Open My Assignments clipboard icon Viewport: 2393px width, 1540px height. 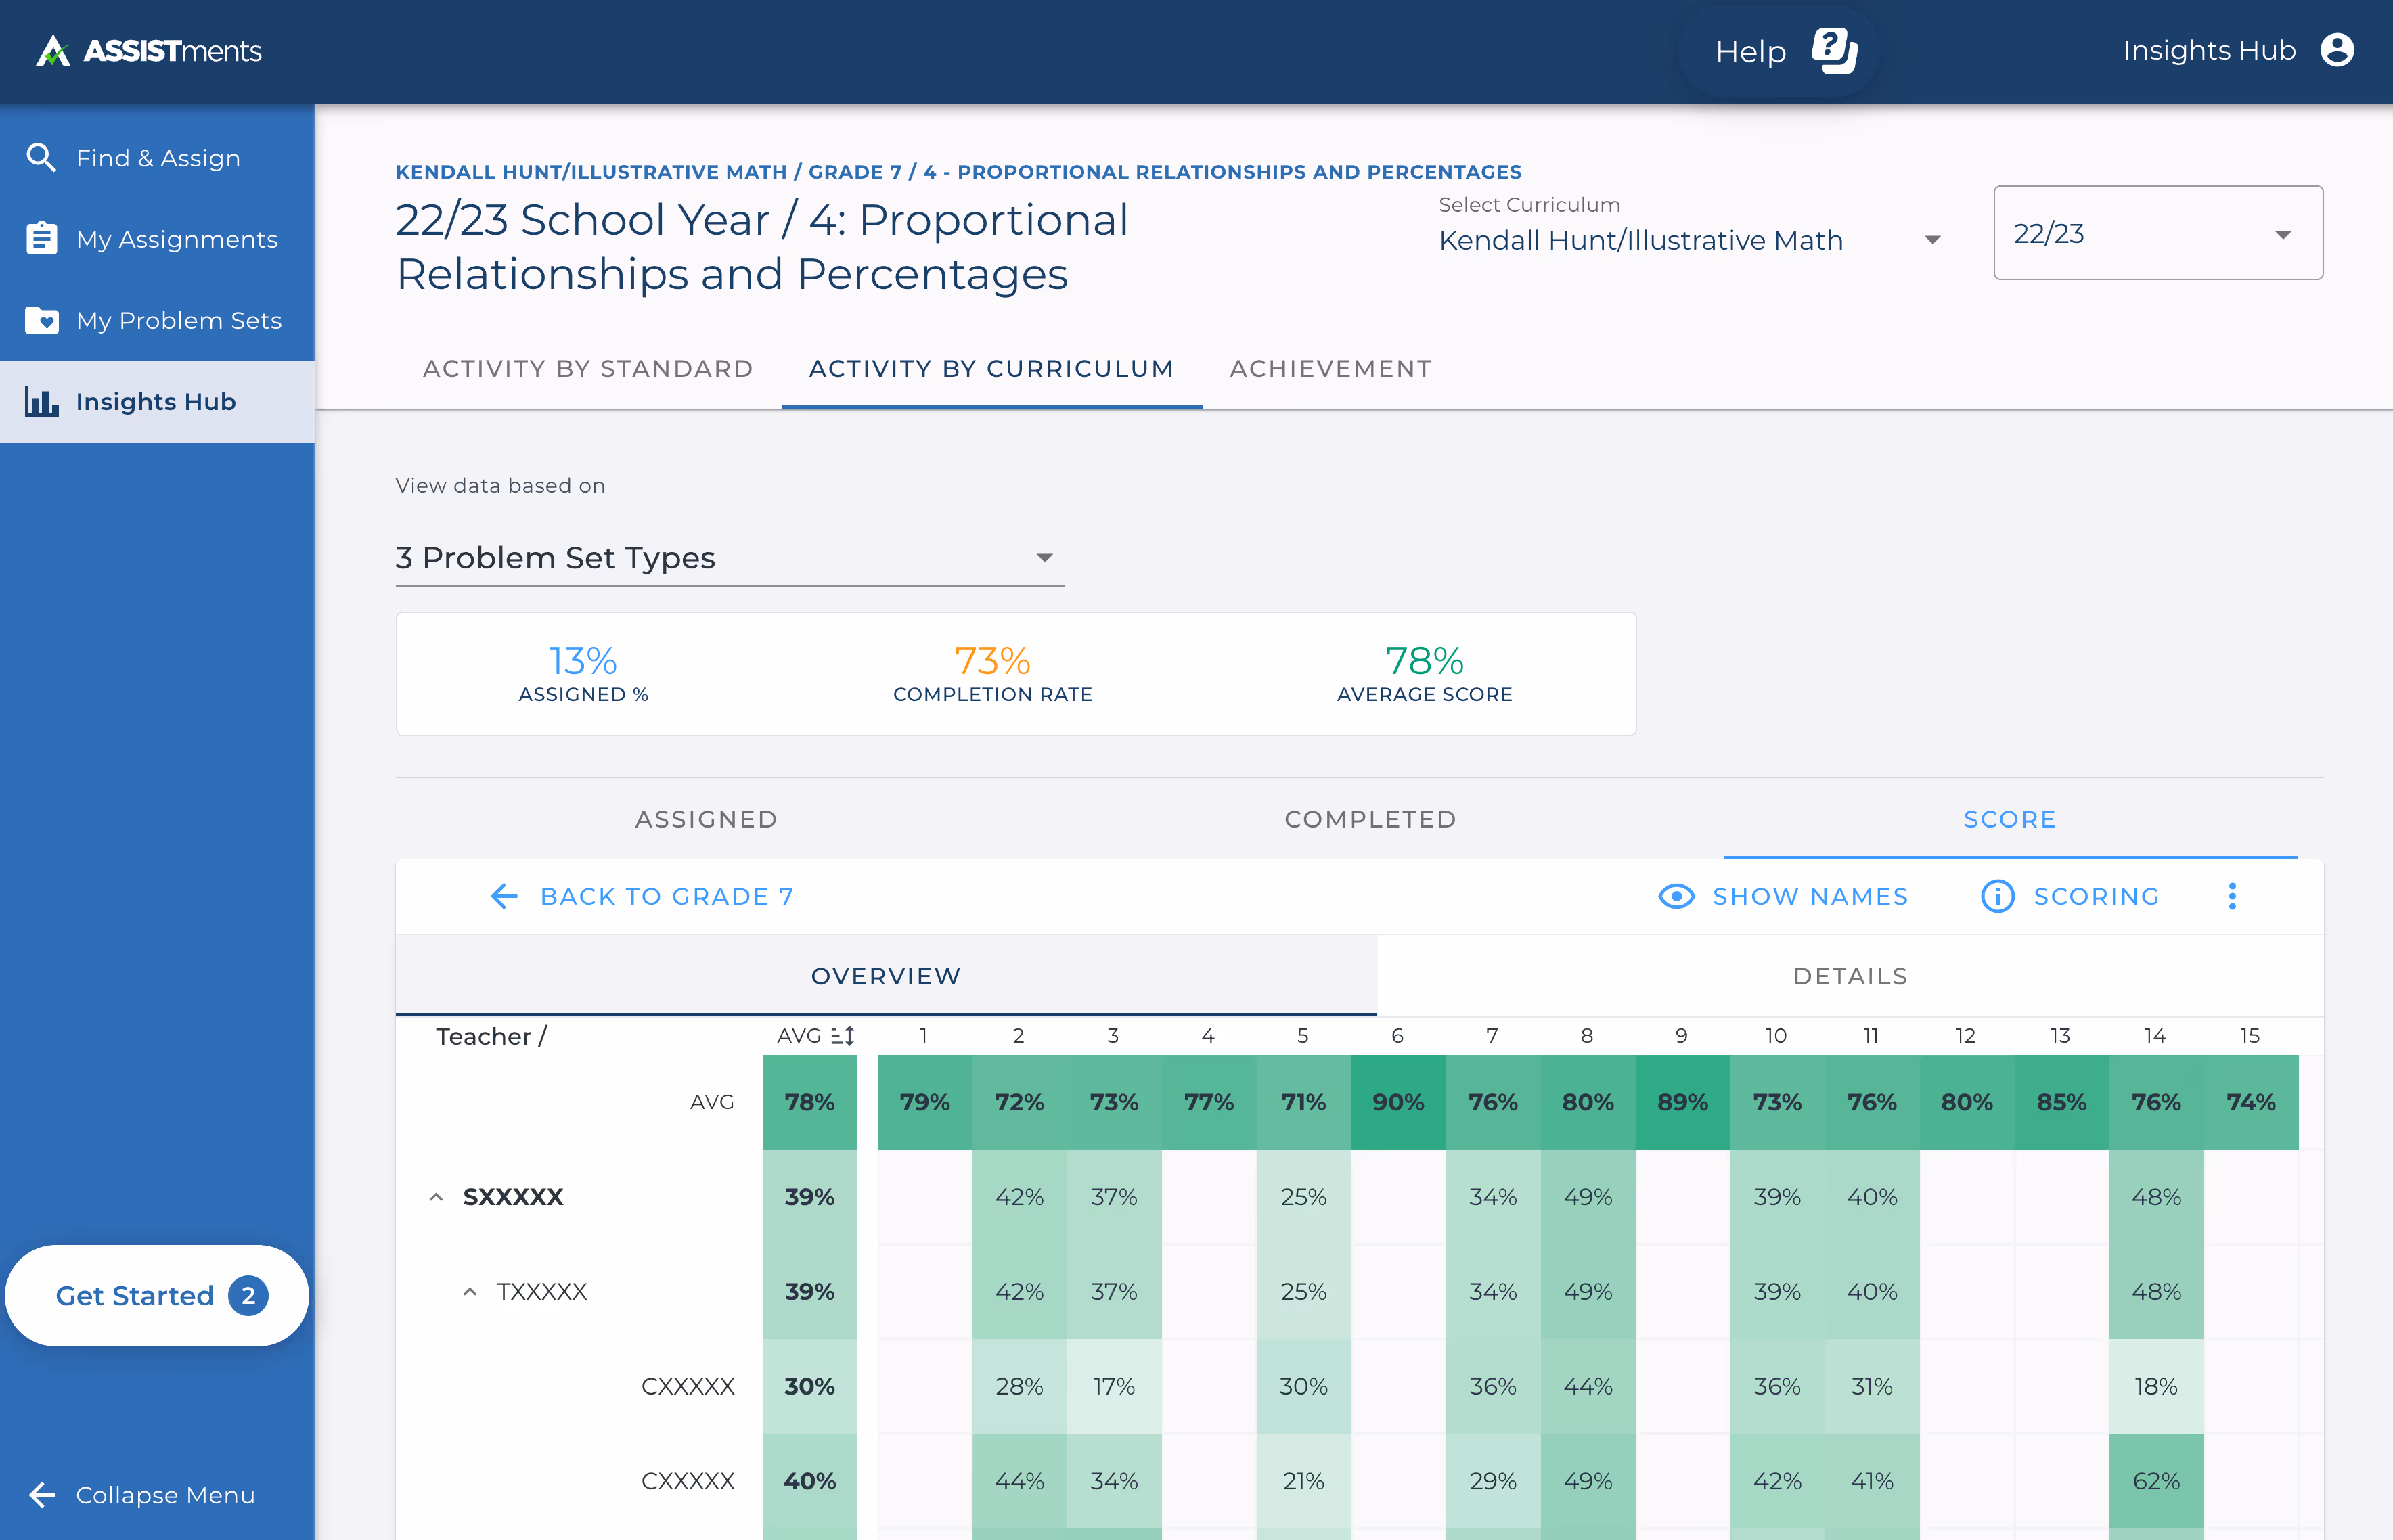coord(41,239)
